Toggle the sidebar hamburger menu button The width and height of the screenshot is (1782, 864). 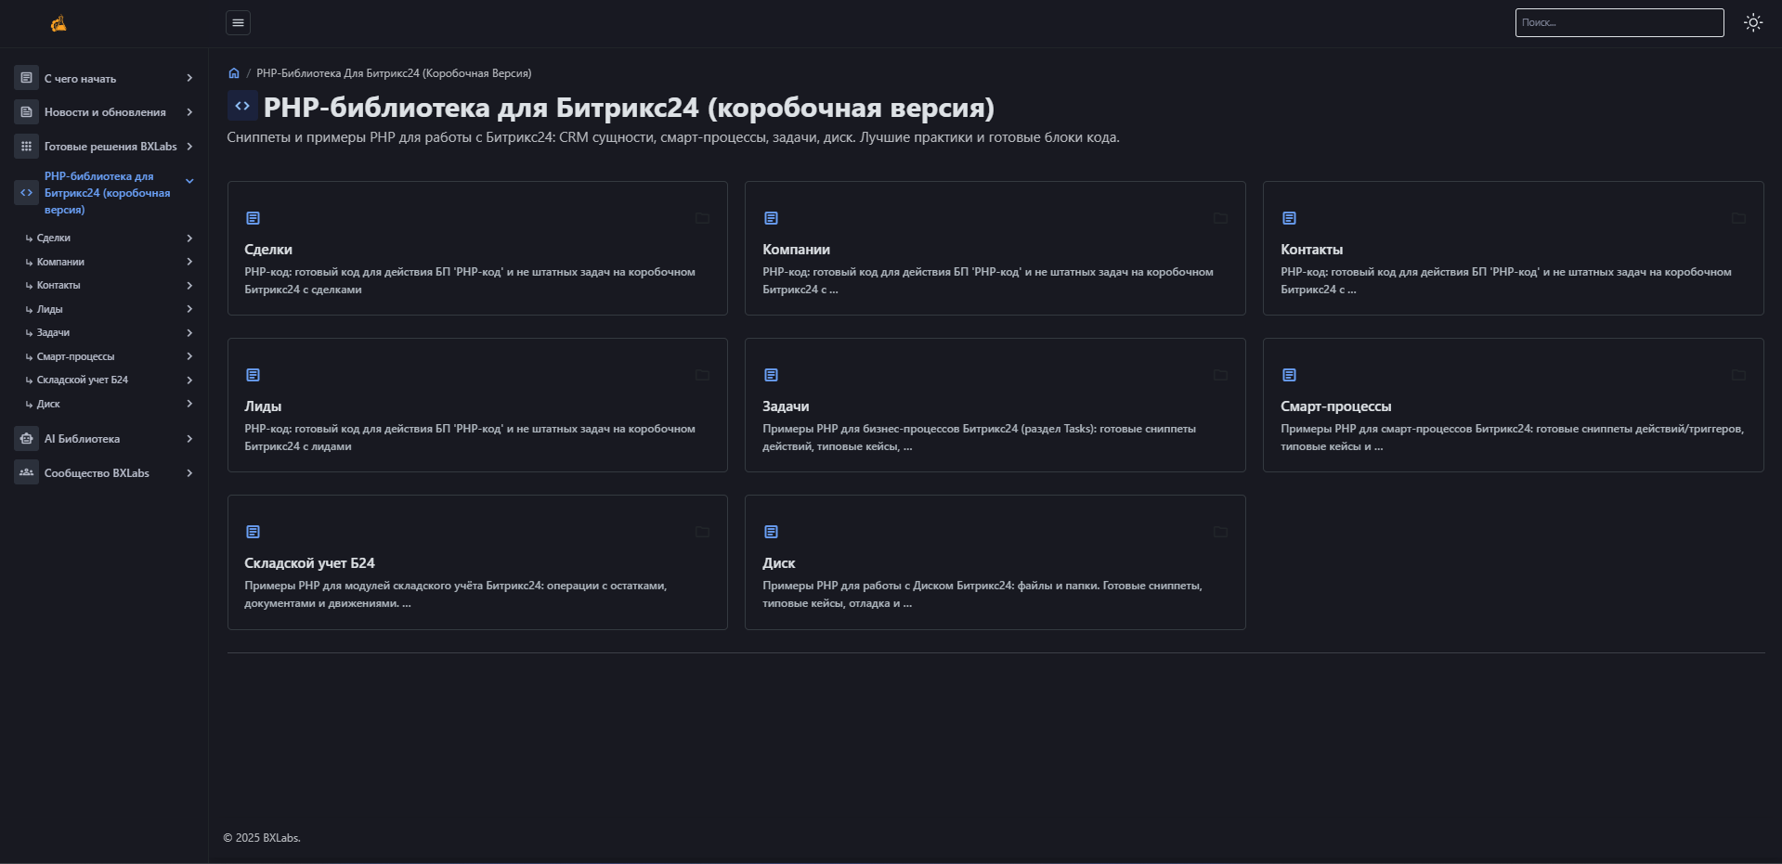(238, 22)
